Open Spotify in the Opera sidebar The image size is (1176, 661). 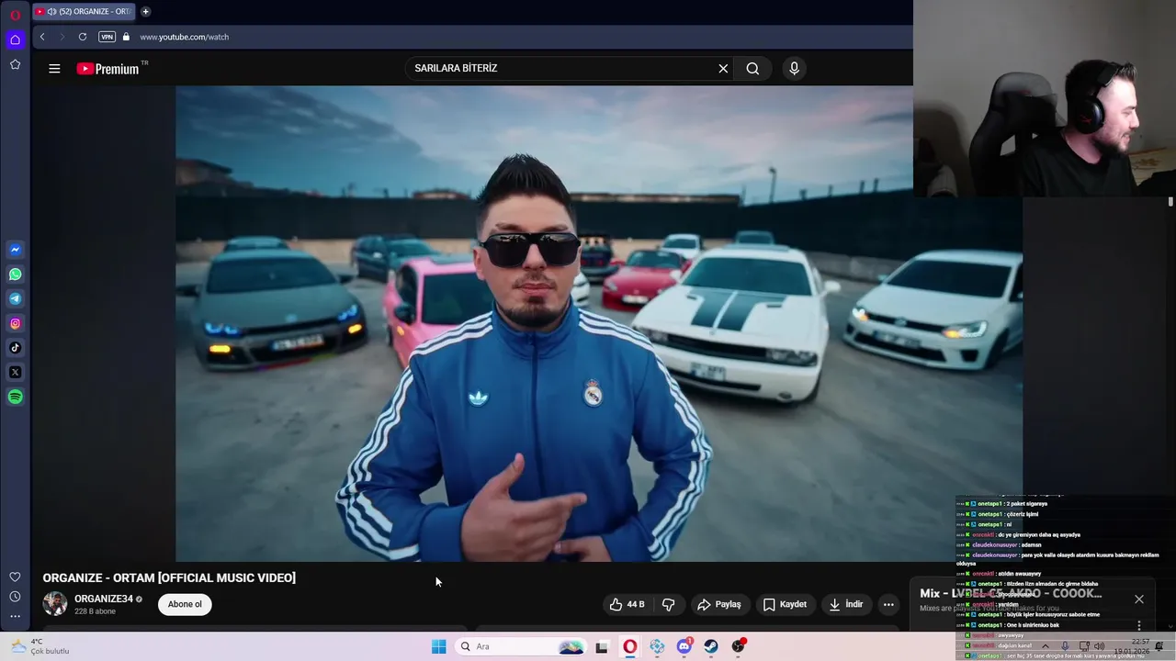point(15,397)
